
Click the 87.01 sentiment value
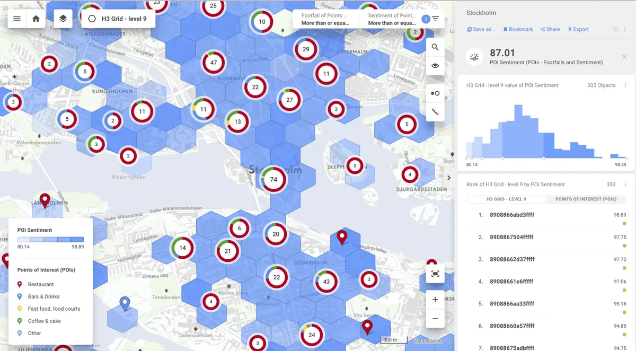click(x=502, y=53)
